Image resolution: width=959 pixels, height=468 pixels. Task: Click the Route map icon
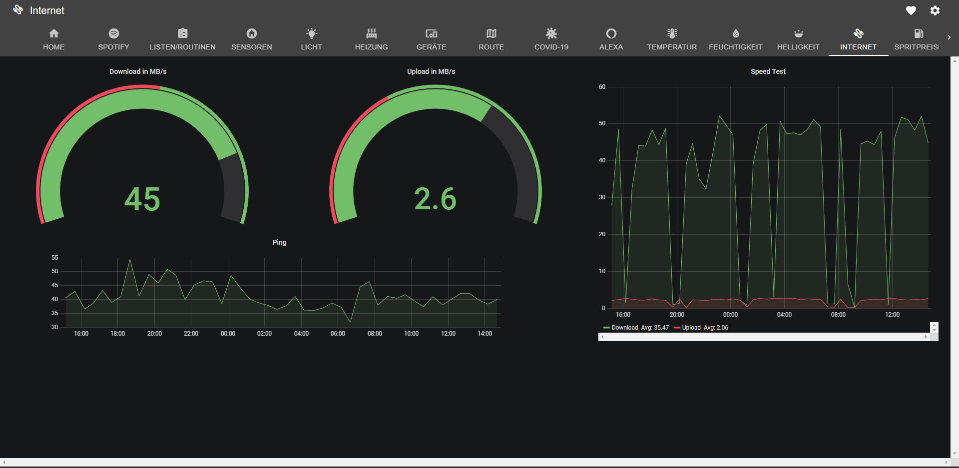pyautogui.click(x=491, y=33)
